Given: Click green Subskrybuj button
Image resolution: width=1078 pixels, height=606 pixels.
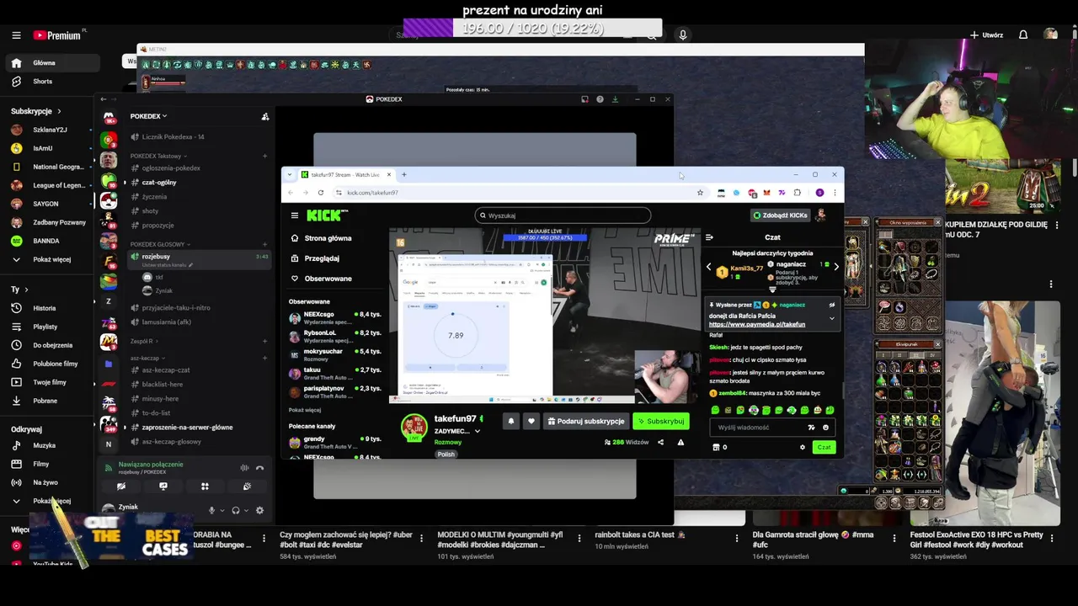Looking at the screenshot, I should (661, 421).
